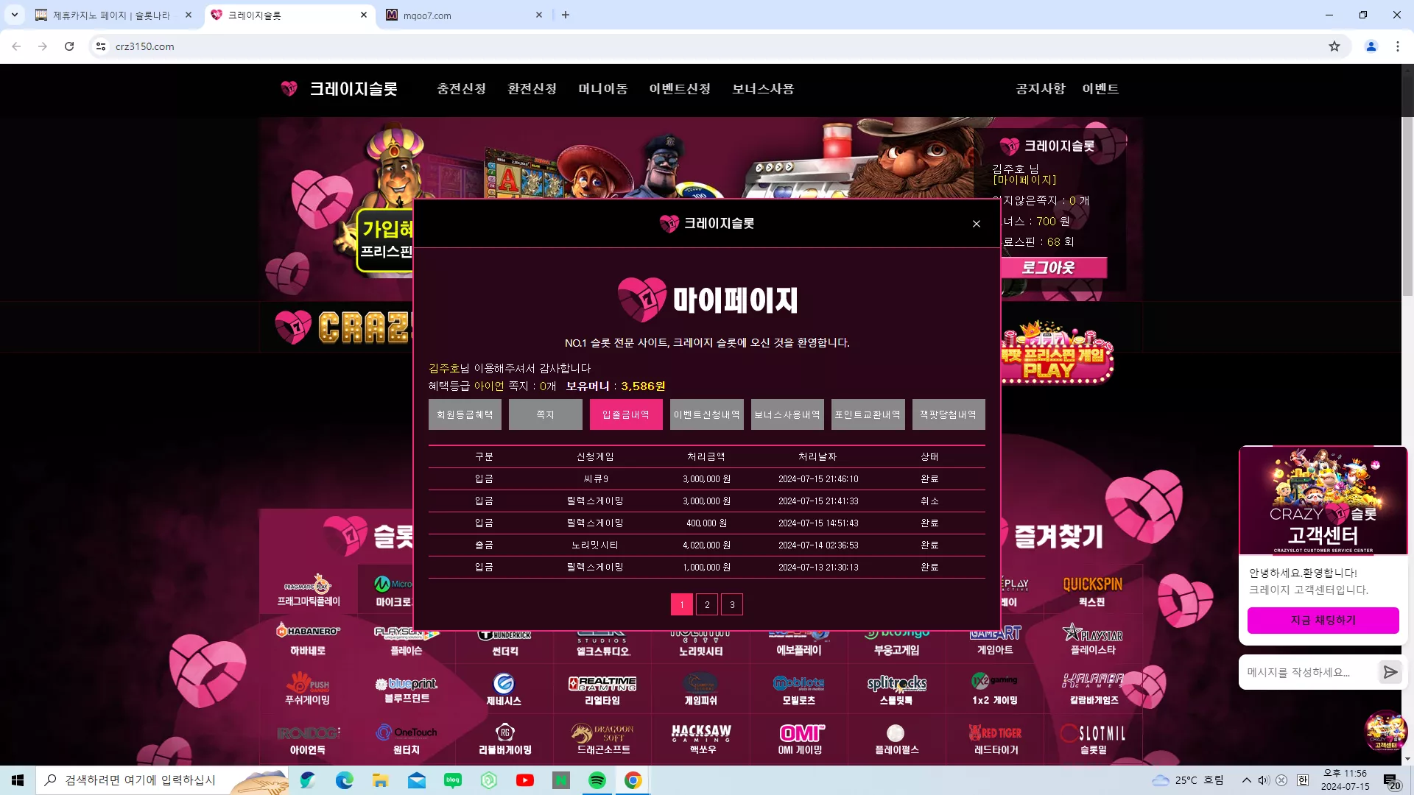
Task: Open the Iron Dog (아이언독) provider
Action: pyautogui.click(x=308, y=739)
